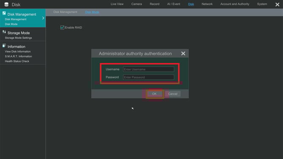Open the System menu
The width and height of the screenshot is (283, 159).
(x=262, y=4)
